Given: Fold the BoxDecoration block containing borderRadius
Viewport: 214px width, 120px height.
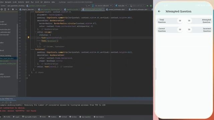Looking at the screenshot, I should tap(26, 21).
